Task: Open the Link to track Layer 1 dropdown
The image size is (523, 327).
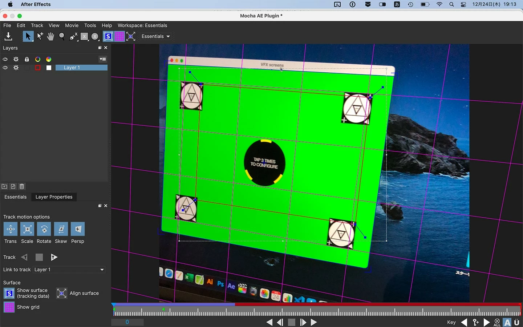Action: click(69, 270)
